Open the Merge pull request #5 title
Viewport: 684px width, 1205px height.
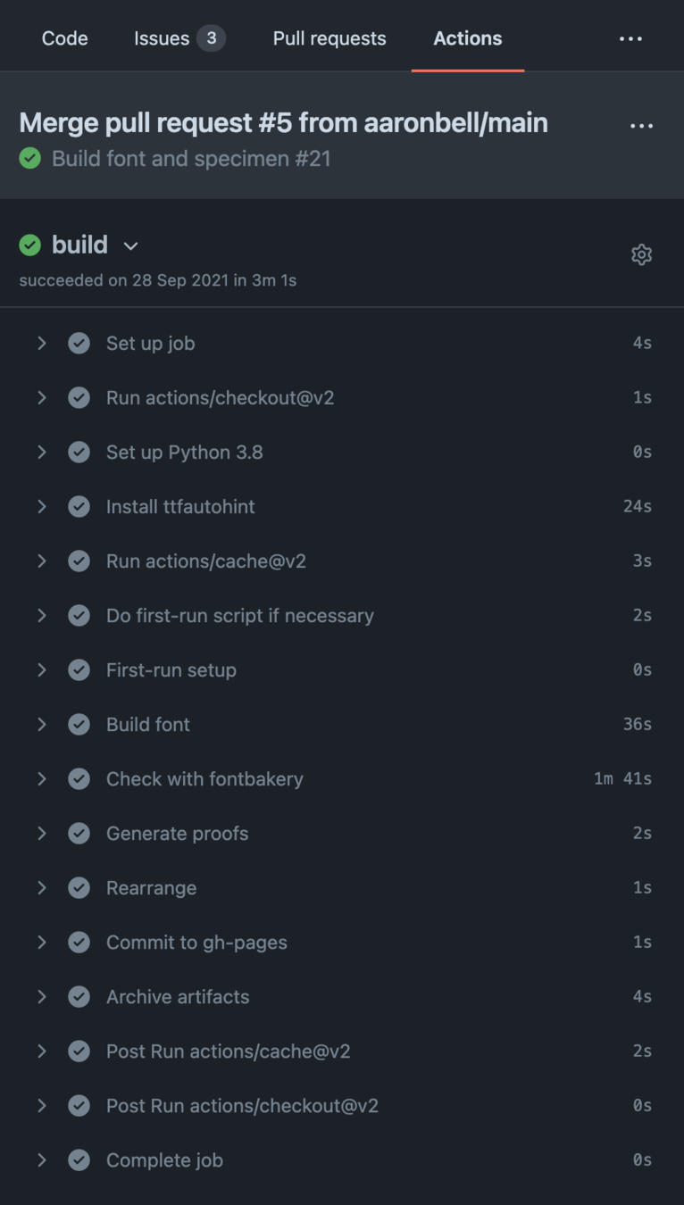pyautogui.click(x=283, y=122)
